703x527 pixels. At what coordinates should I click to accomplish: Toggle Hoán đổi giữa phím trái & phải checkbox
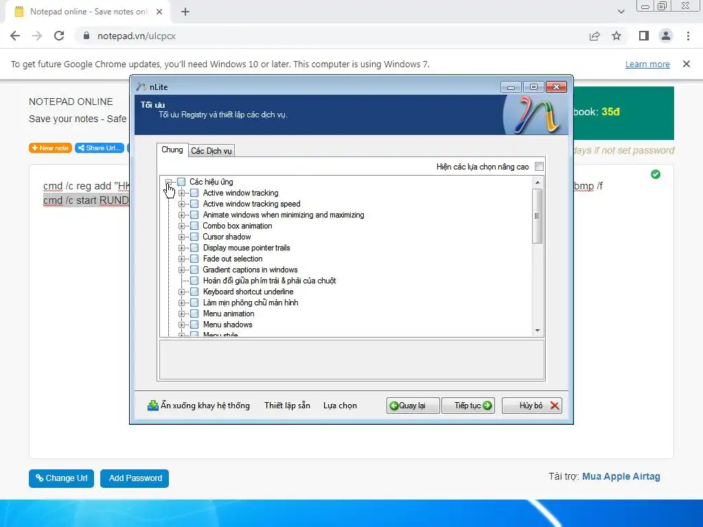click(194, 281)
